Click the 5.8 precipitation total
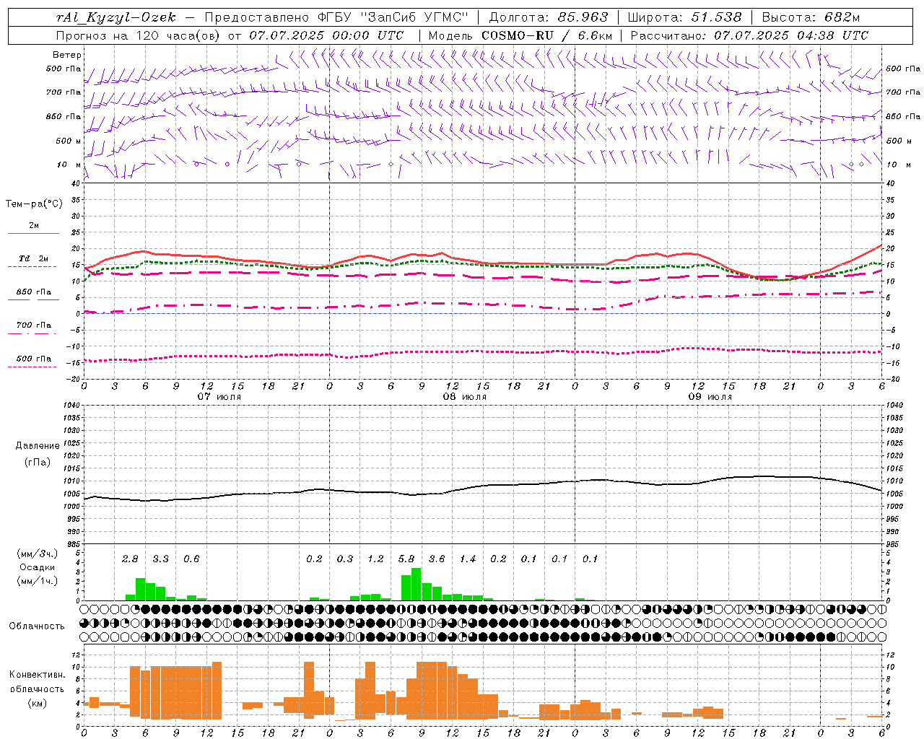This screenshot has height=739, width=924. pos(406,559)
